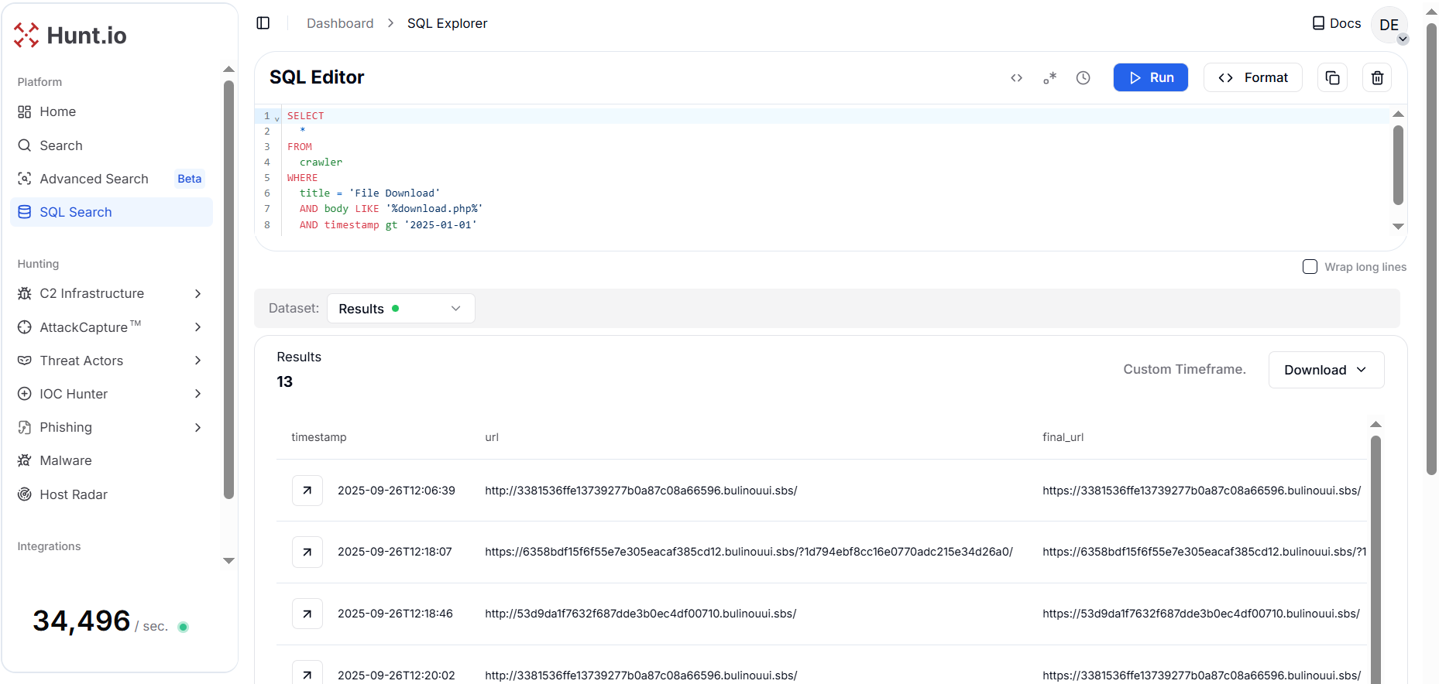Collapse the SELECT fold arrow on line 1
This screenshot has width=1439, height=684.
(277, 118)
